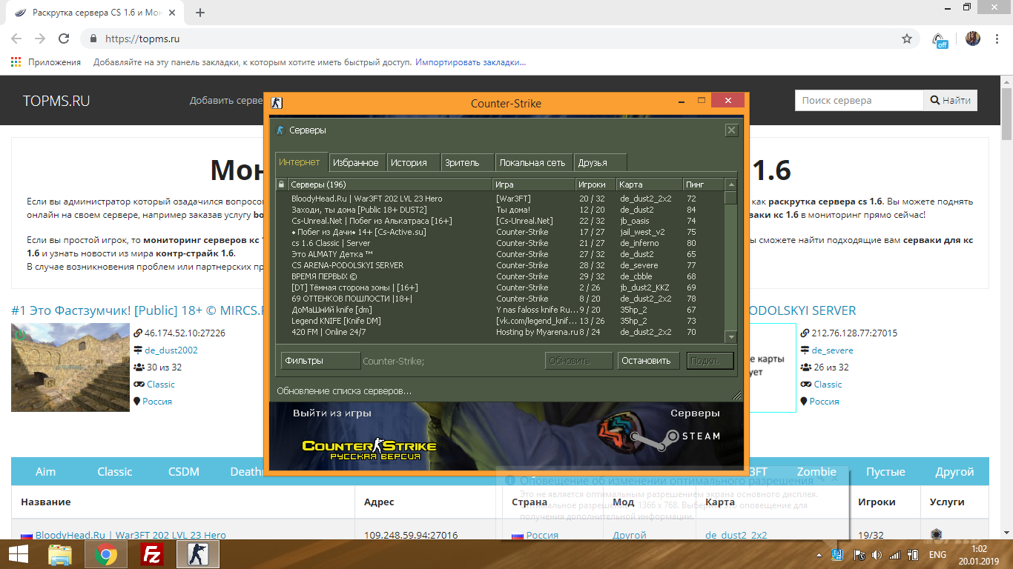Open the Internet servers tab
Image resolution: width=1013 pixels, height=569 pixels.
tap(300, 162)
